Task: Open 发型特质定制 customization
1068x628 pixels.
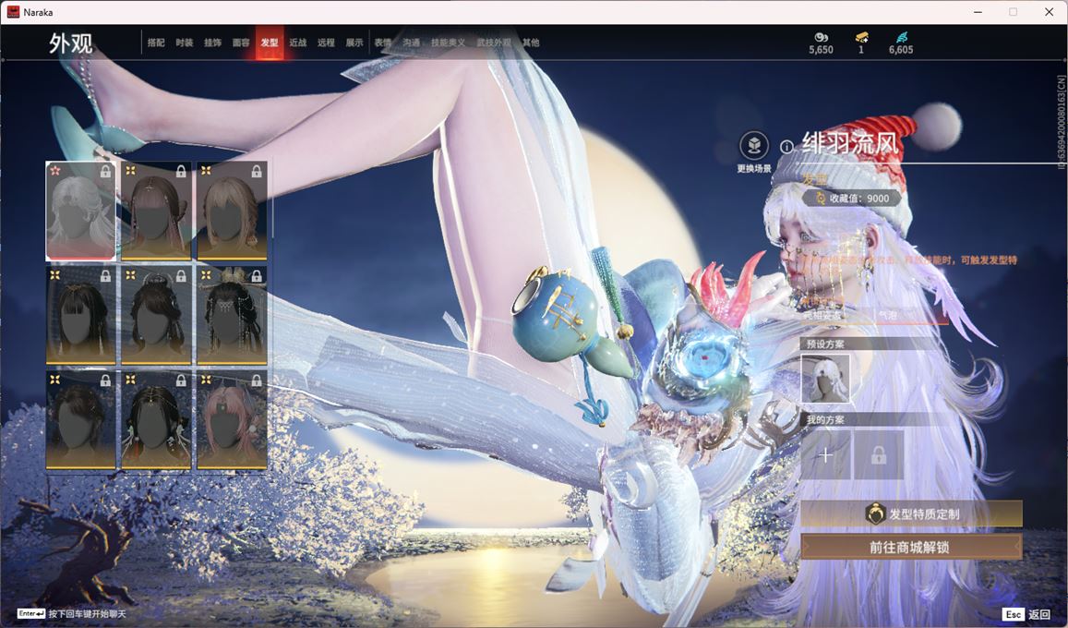Action: 911,514
